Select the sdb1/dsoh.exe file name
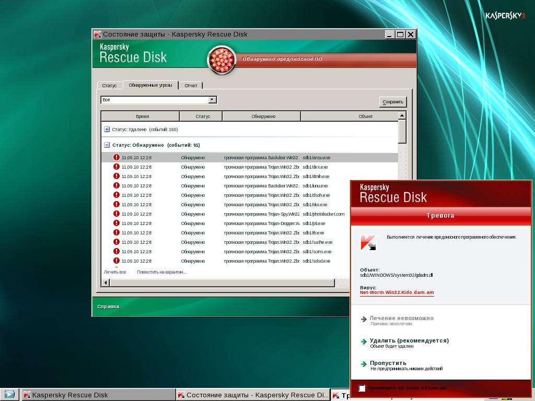Screen dimensions: 535x401 [x=316, y=195]
